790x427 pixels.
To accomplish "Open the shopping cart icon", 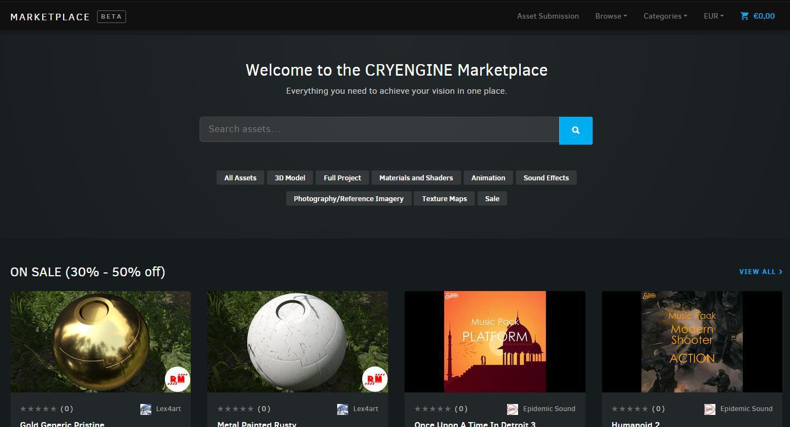I will (744, 16).
